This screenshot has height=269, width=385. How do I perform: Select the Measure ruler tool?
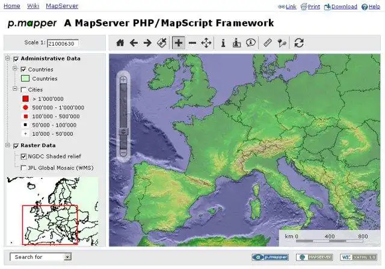tap(267, 43)
